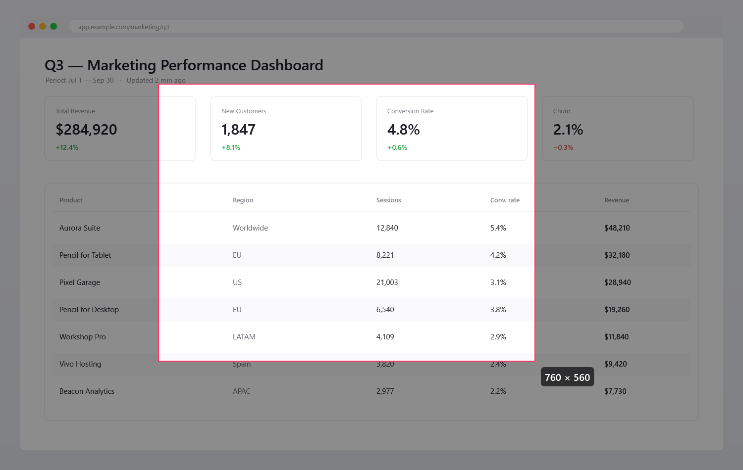The width and height of the screenshot is (743, 470).
Task: Click the US region cell
Action: (x=237, y=282)
